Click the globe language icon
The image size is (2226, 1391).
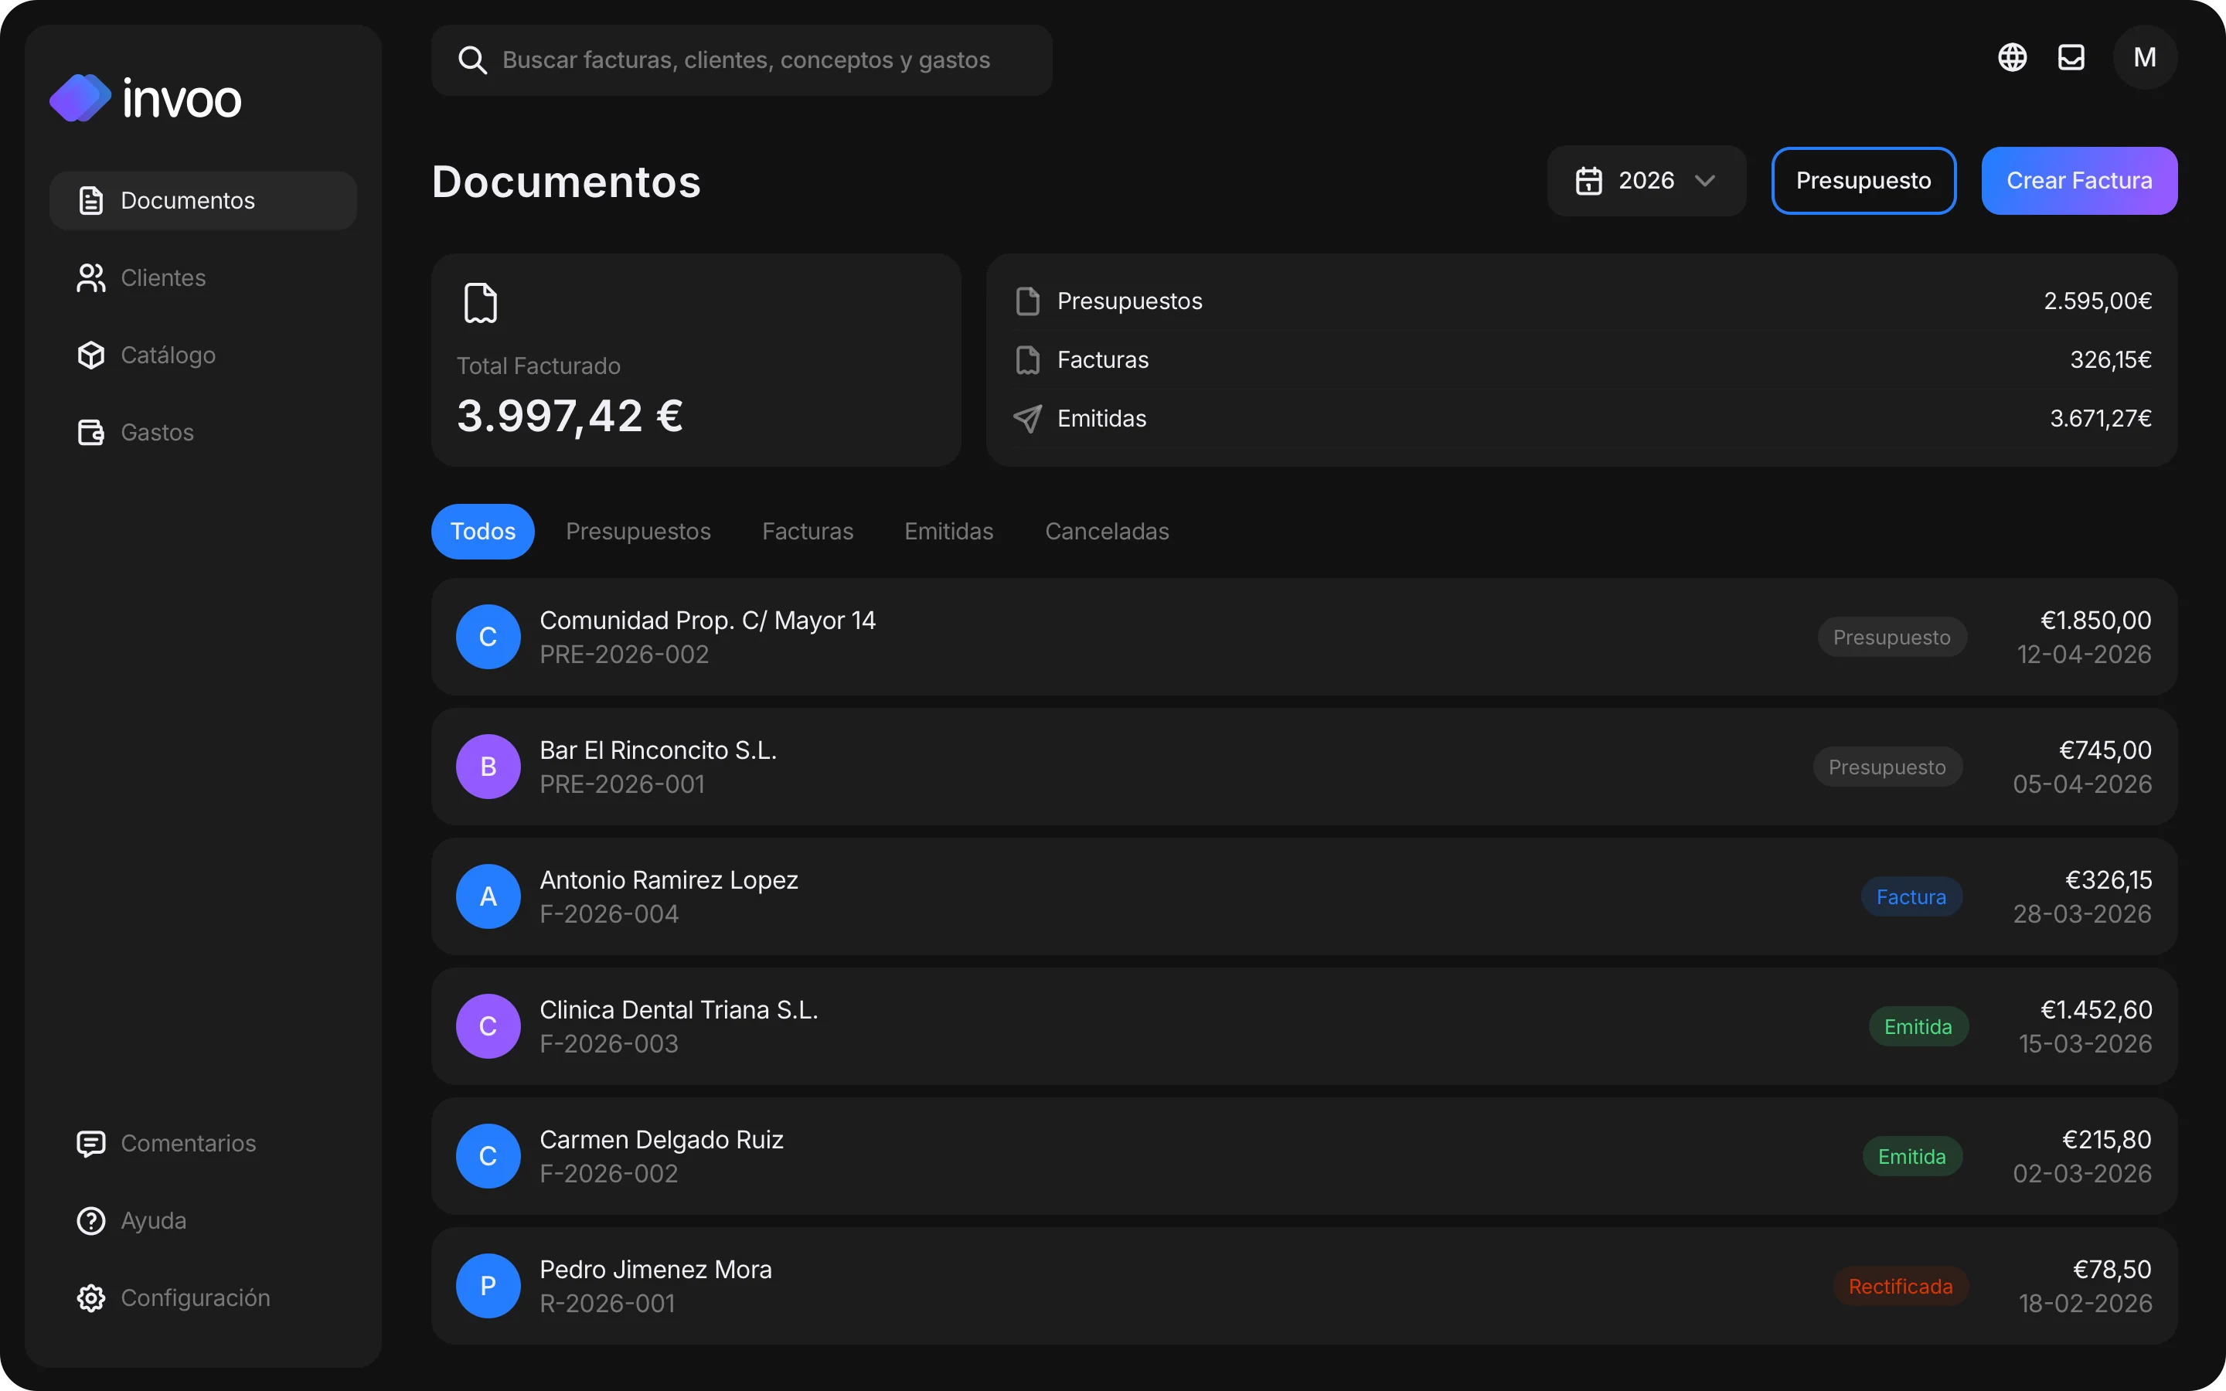coord(2012,57)
